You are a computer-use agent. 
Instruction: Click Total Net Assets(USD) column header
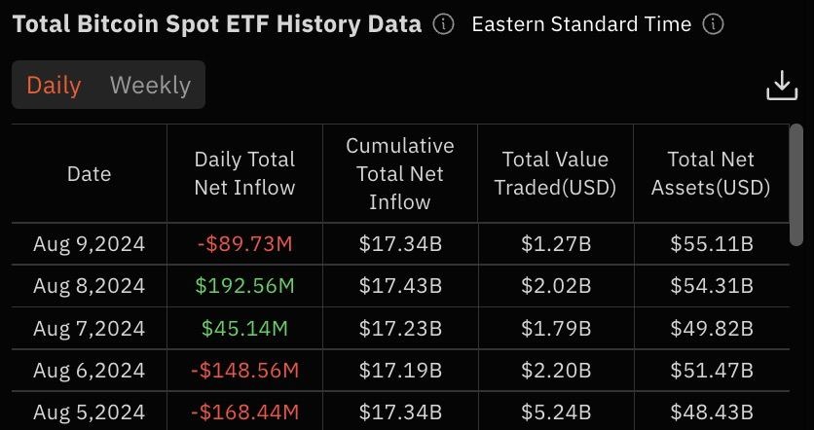point(711,174)
